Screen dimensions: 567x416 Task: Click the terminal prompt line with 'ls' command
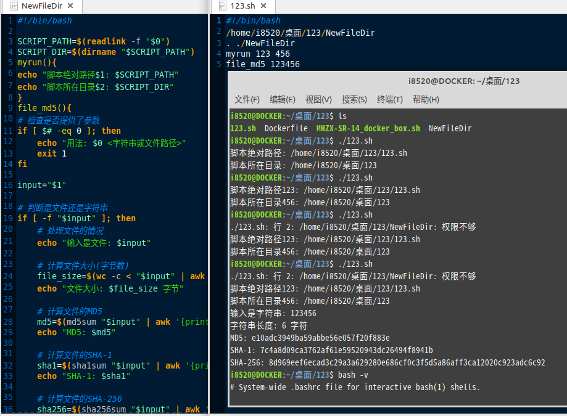(288, 116)
